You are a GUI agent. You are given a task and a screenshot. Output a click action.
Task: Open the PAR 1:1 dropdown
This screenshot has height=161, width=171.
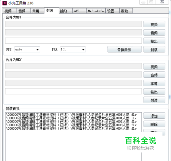[x=73, y=49]
